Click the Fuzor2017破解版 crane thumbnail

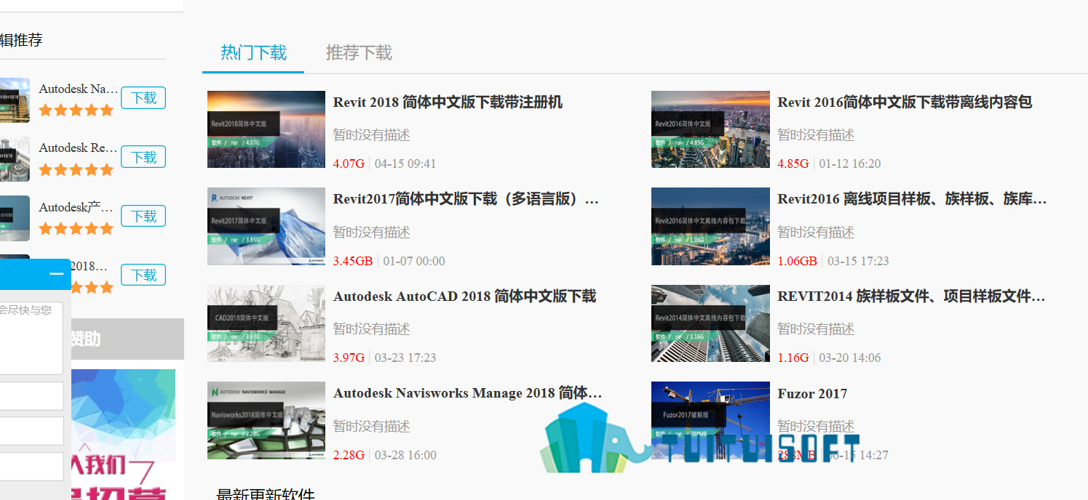(710, 421)
